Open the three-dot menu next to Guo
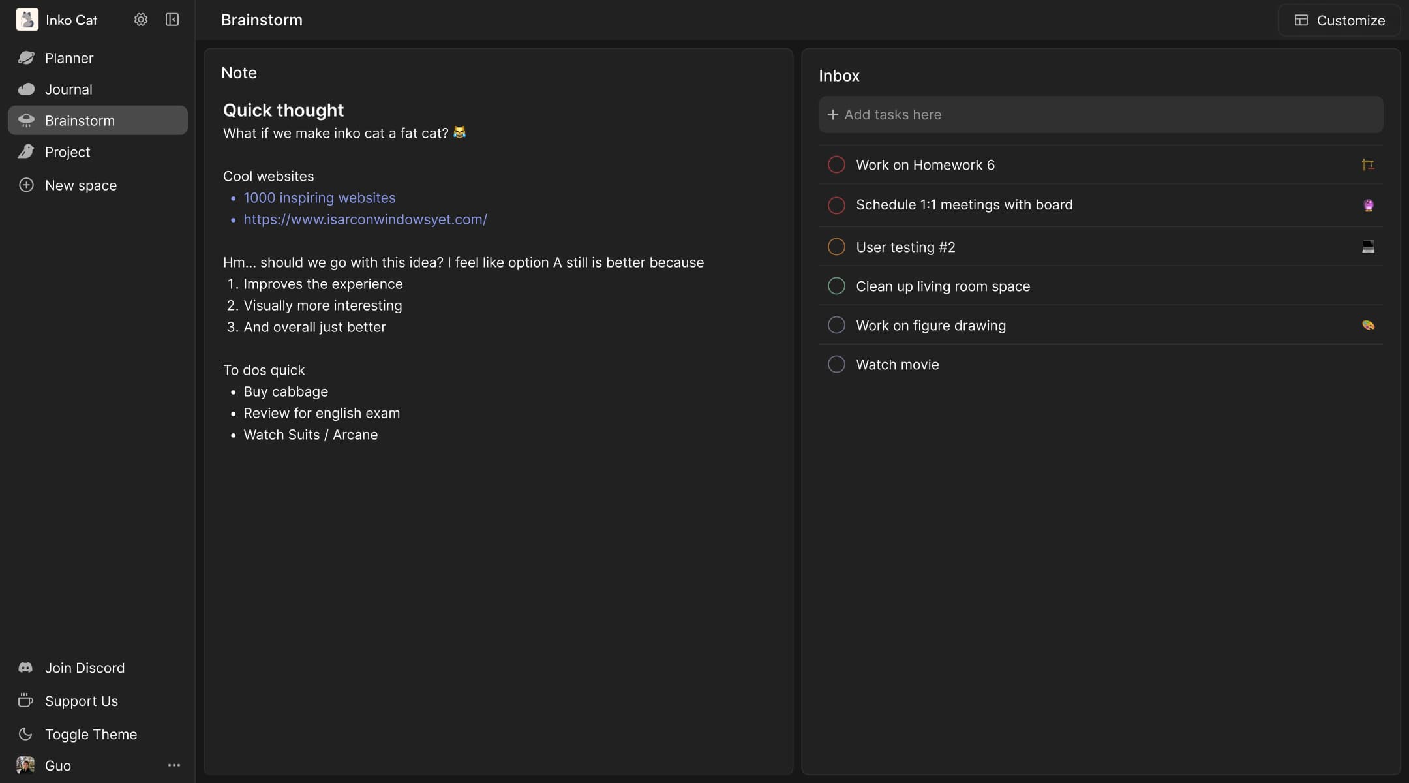 coord(174,765)
